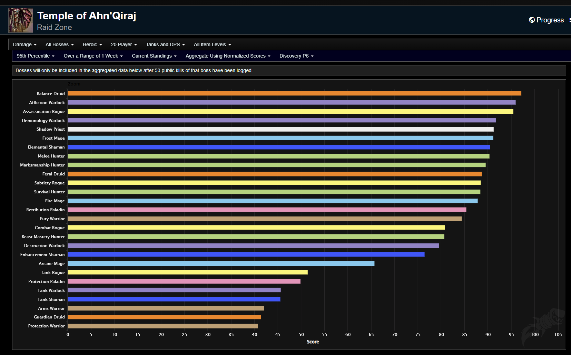
Task: Select the Fury Warrior tan bar
Action: coord(265,219)
